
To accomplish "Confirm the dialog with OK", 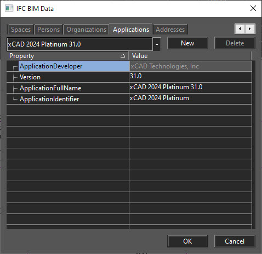I will click(187, 241).
